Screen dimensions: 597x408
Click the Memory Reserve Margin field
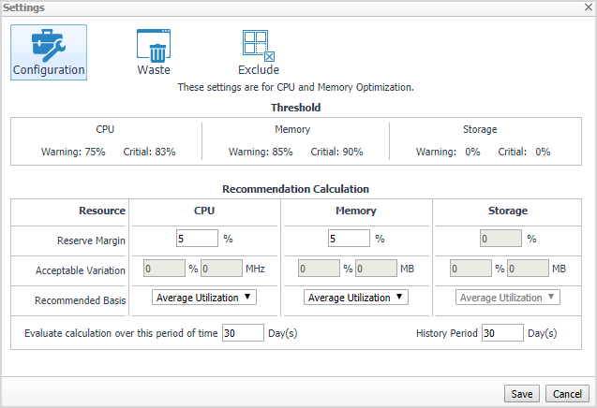(x=349, y=239)
